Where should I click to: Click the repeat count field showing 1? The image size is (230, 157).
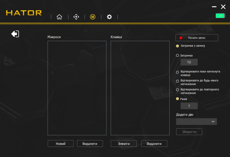tap(189, 106)
